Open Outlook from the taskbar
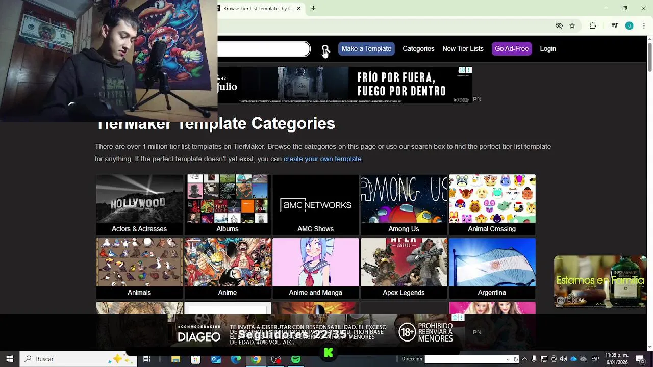 click(216, 359)
